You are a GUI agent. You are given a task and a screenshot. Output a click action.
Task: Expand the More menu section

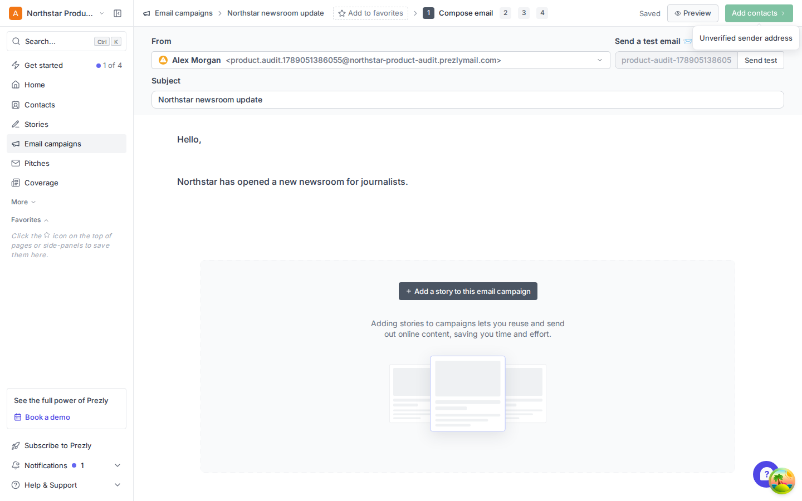[23, 202]
